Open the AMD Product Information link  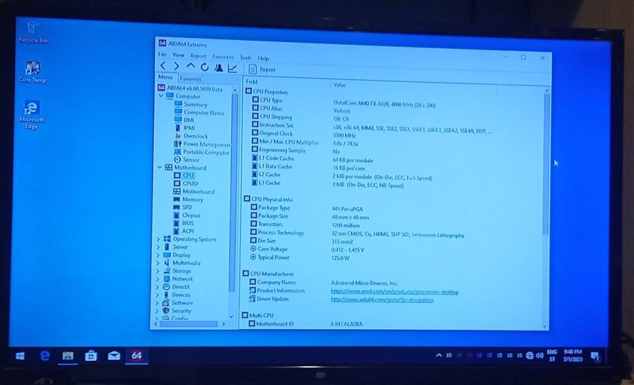pos(394,292)
